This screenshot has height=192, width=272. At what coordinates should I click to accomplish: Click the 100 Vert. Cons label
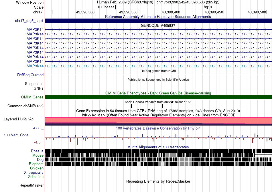coord(16,135)
